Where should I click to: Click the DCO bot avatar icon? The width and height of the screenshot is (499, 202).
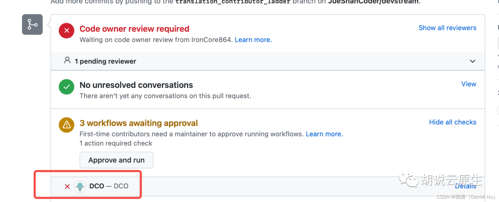(x=80, y=186)
